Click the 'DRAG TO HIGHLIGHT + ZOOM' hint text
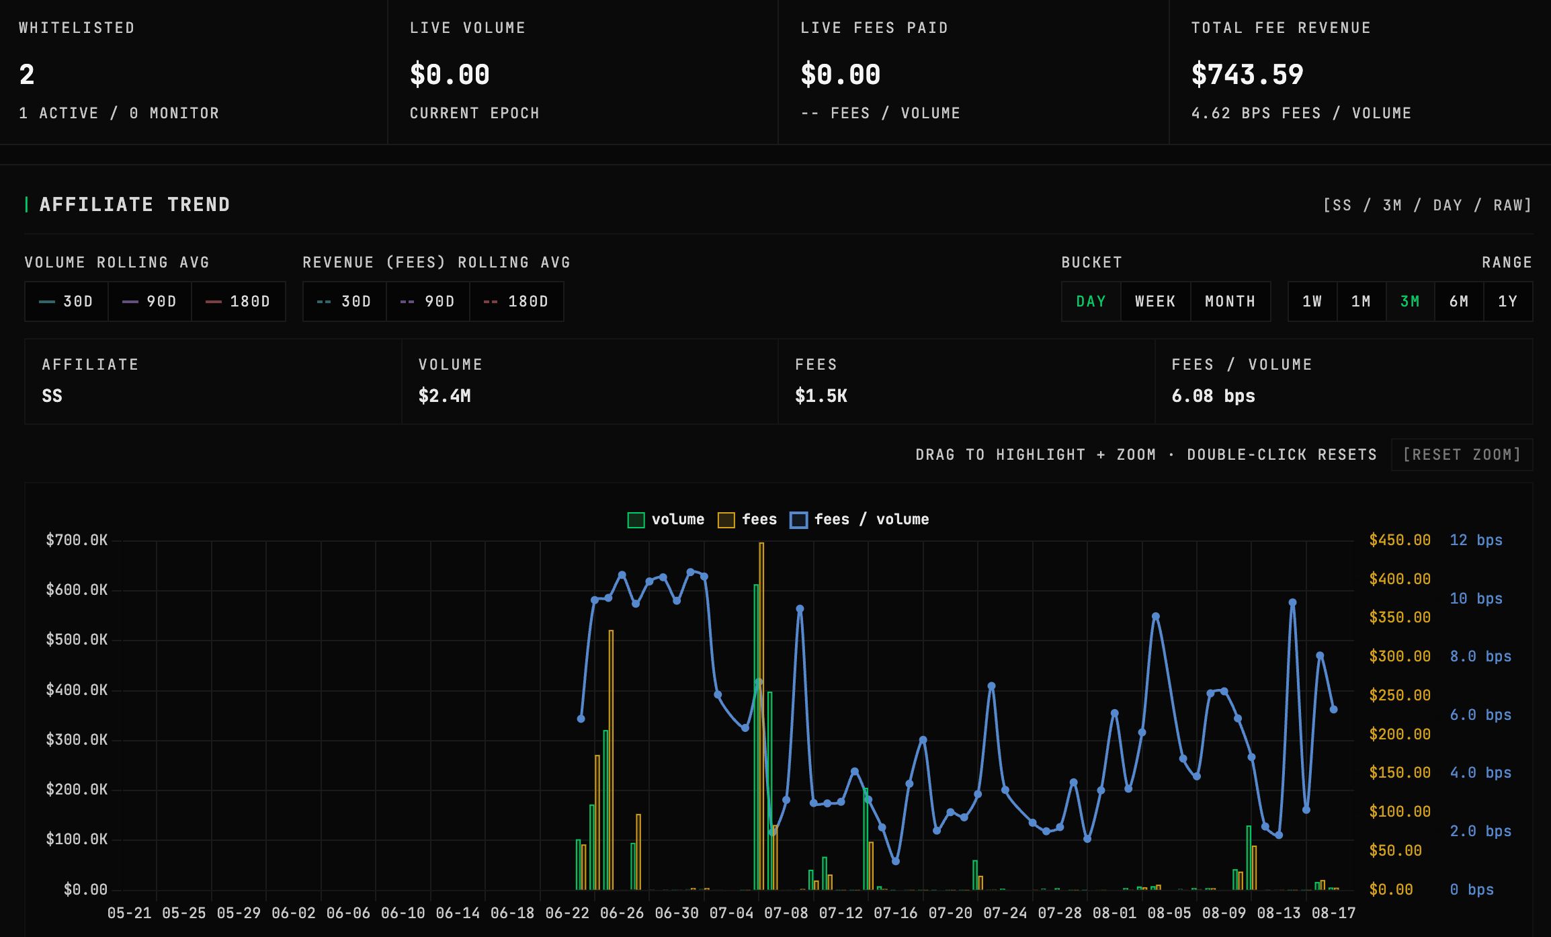The image size is (1551, 937). (x=1036, y=455)
